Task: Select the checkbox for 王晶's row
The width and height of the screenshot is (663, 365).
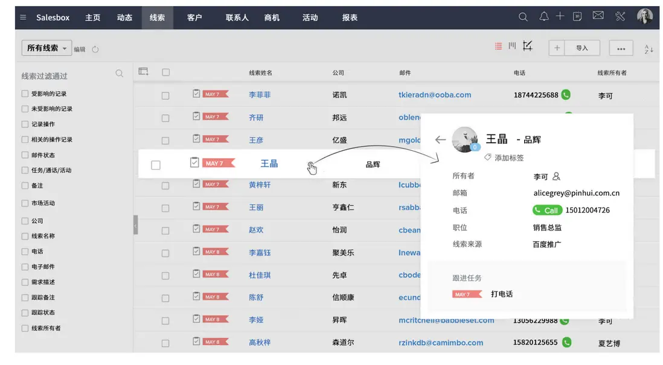Action: (156, 165)
